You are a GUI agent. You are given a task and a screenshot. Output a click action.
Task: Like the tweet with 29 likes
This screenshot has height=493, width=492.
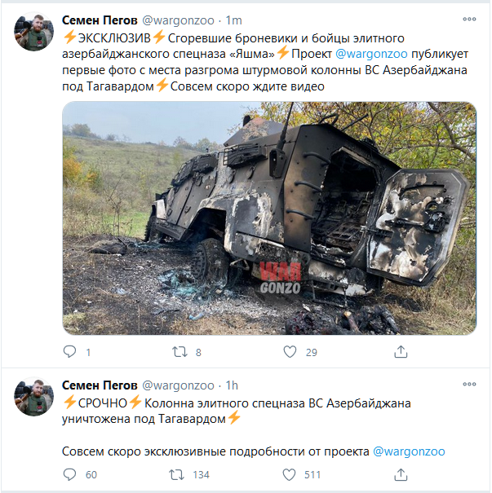tap(290, 352)
